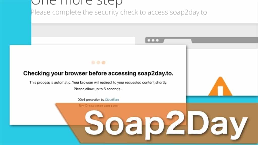Viewport: 258px width, 145px height.
Task: Click the last pale orange loading dot
Action: click(104, 62)
